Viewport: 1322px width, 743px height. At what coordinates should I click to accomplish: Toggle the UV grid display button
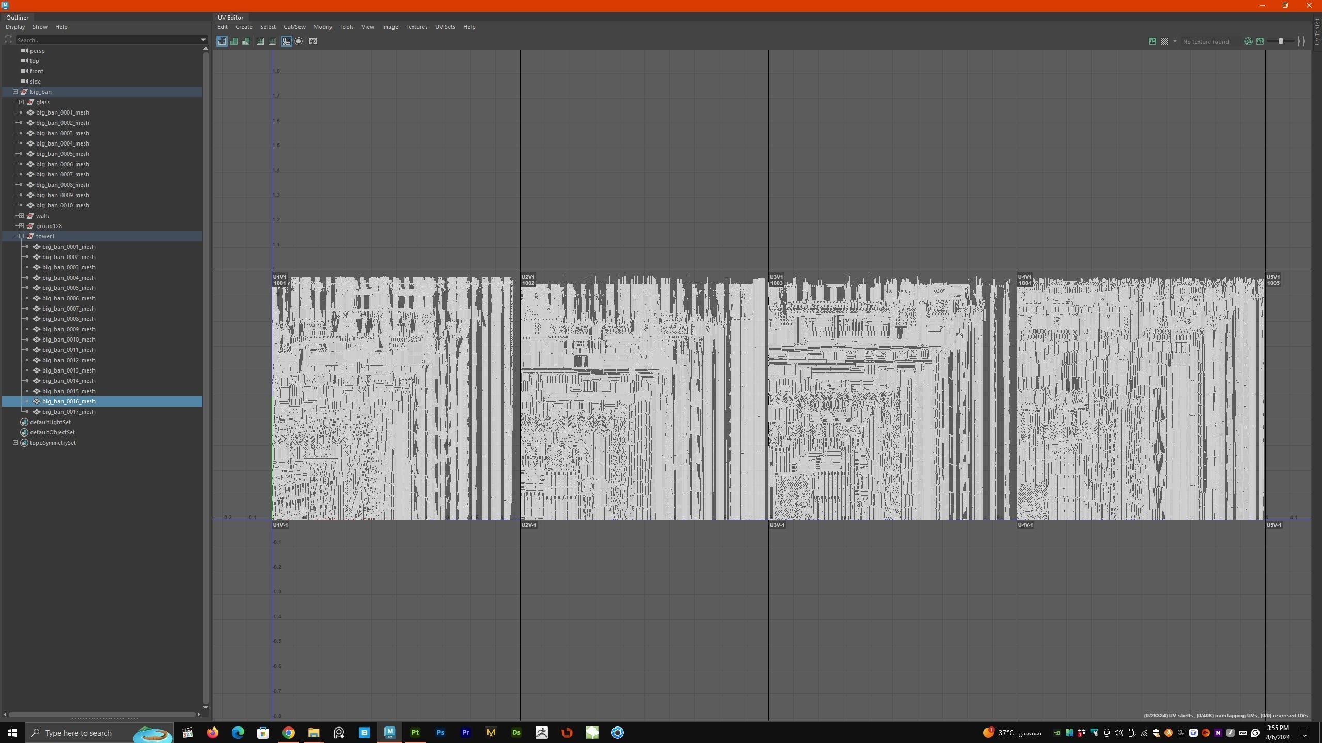click(x=286, y=41)
